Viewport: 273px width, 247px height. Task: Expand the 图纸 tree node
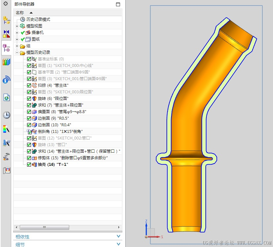click(17, 39)
